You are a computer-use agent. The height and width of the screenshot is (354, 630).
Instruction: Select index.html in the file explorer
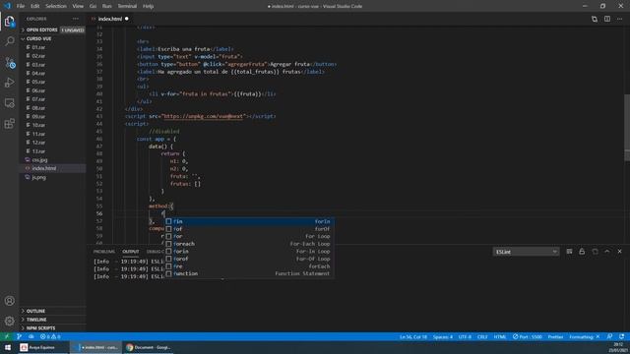53,168
